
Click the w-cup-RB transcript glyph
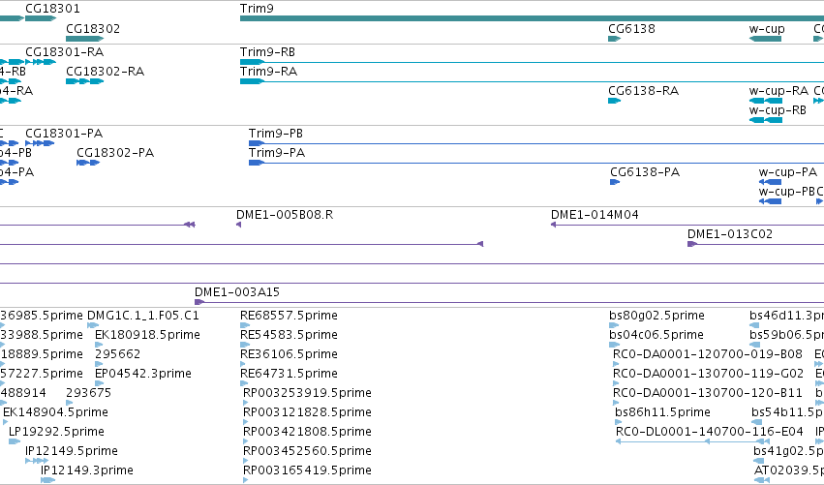766,120
